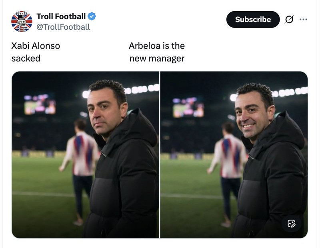Click the Subscribe button
Viewport: 320px width, 248px height.
(253, 19)
